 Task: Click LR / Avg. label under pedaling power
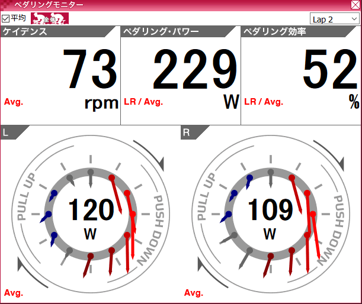[143, 102]
